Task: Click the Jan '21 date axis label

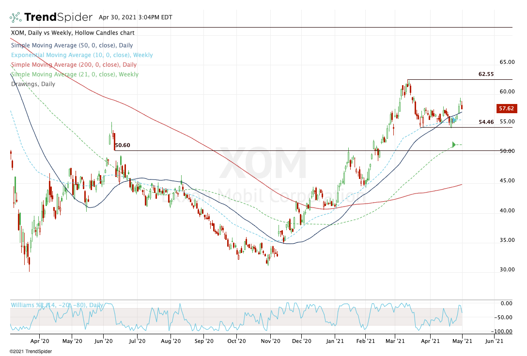Action: click(x=335, y=341)
